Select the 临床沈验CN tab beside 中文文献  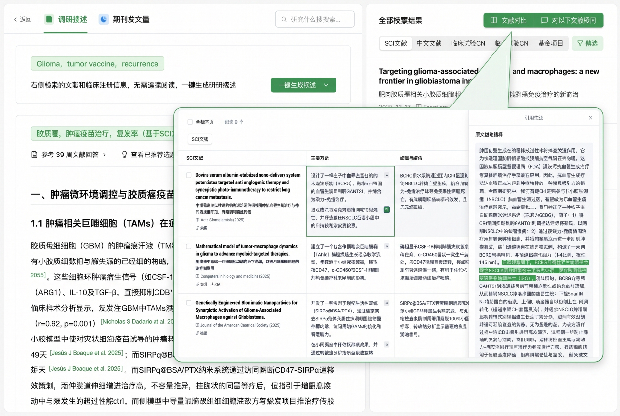(x=468, y=43)
